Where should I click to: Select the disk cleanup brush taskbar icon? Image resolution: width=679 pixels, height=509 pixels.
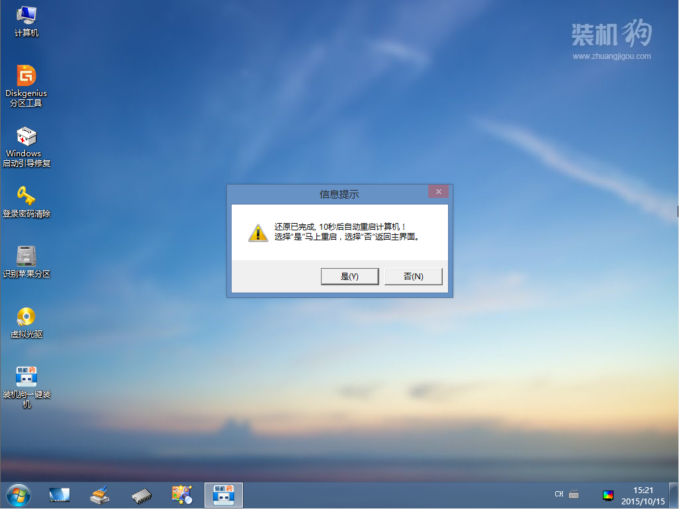(99, 494)
